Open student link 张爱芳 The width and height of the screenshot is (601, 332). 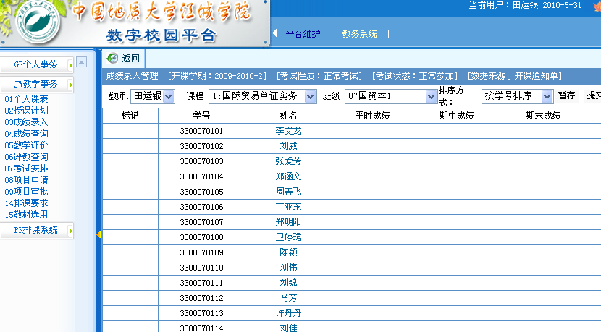pos(288,161)
